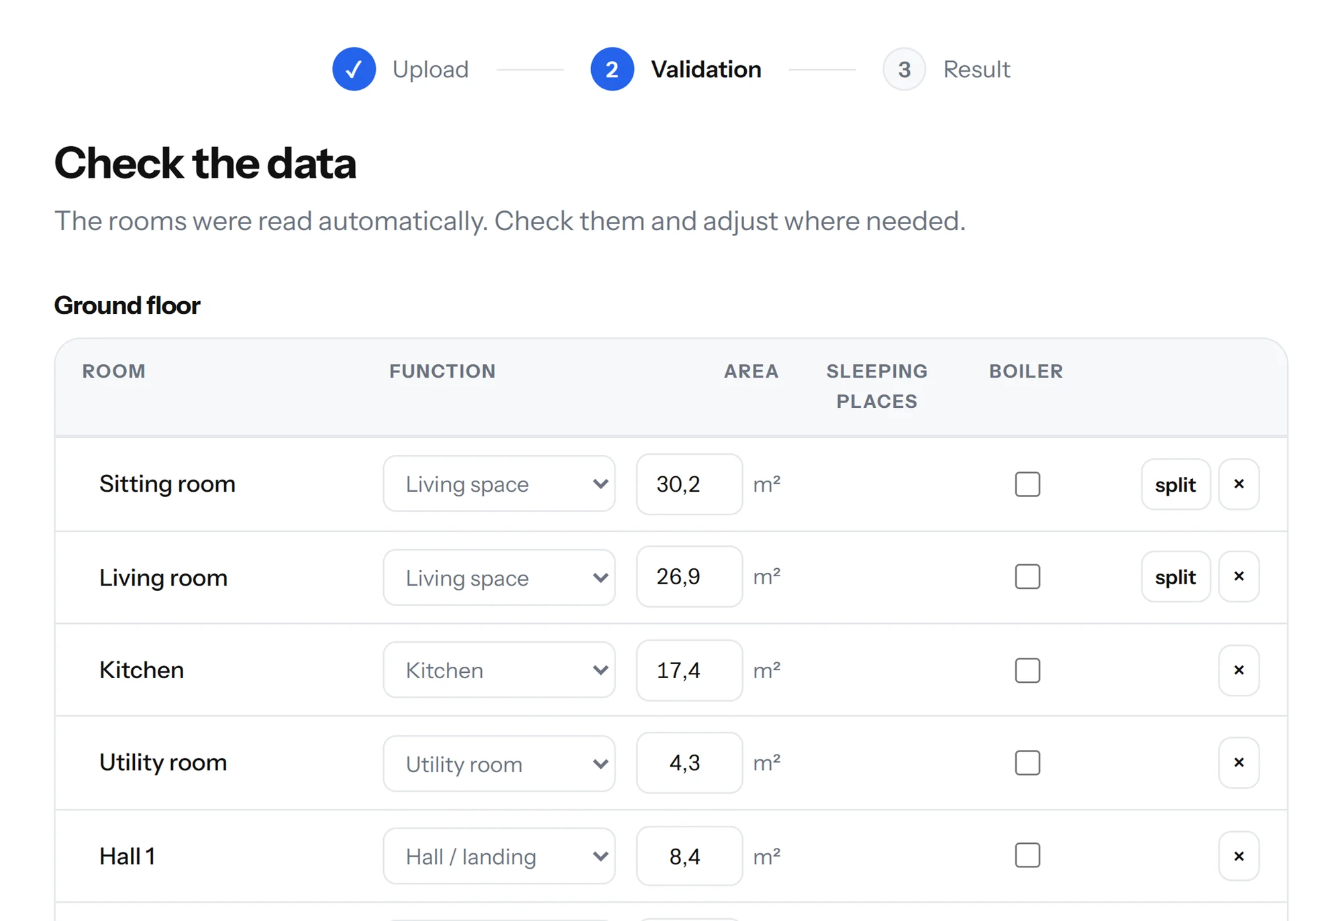Open the function dropdown for Sitting room
Image resolution: width=1342 pixels, height=921 pixels.
tap(499, 484)
